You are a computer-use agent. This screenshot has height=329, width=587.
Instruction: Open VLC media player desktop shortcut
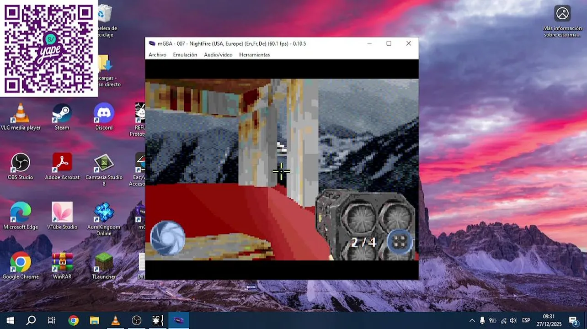[21, 117]
